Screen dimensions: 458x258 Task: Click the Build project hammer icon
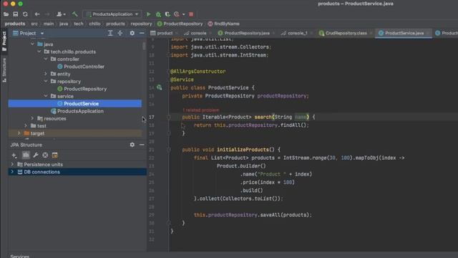[x=74, y=14]
